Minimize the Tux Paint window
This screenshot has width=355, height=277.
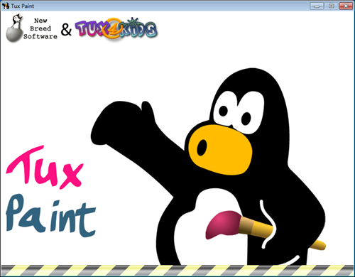(x=317, y=6)
